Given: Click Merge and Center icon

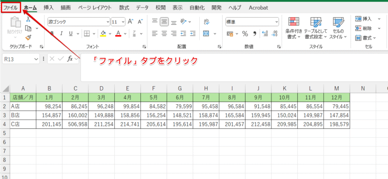Looking at the screenshot, I should tap(206, 33).
